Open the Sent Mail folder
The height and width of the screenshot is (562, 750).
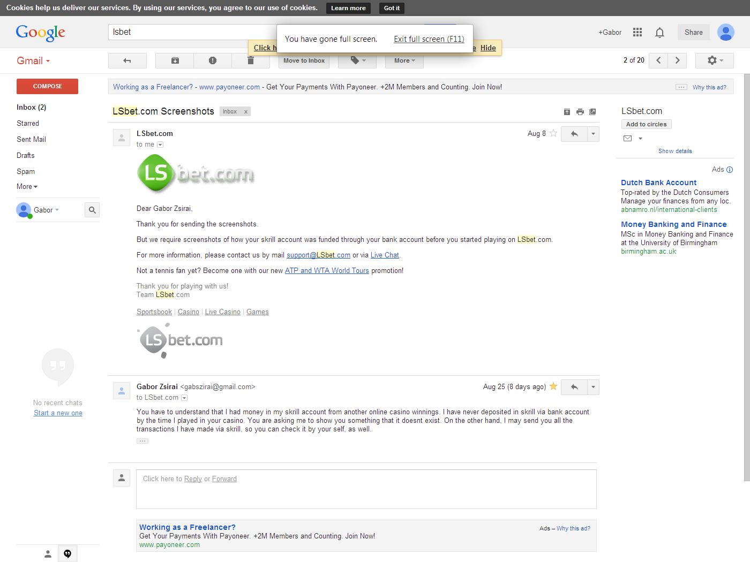click(31, 139)
